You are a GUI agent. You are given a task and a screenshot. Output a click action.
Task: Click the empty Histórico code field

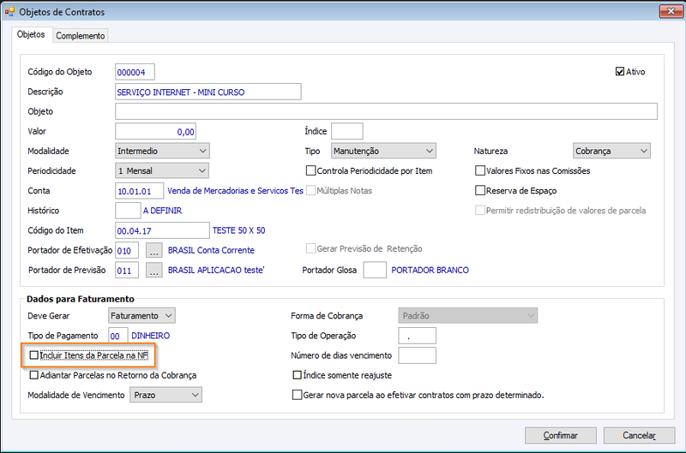click(128, 210)
